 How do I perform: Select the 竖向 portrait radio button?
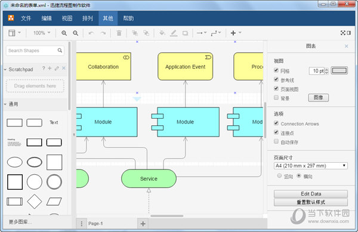coord(279,175)
